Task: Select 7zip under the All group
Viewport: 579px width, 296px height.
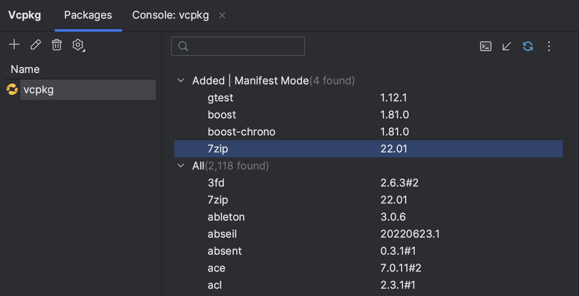Action: [369, 200]
